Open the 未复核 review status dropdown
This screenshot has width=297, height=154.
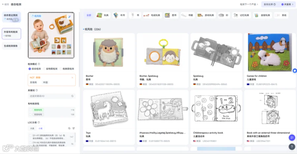point(287,4)
